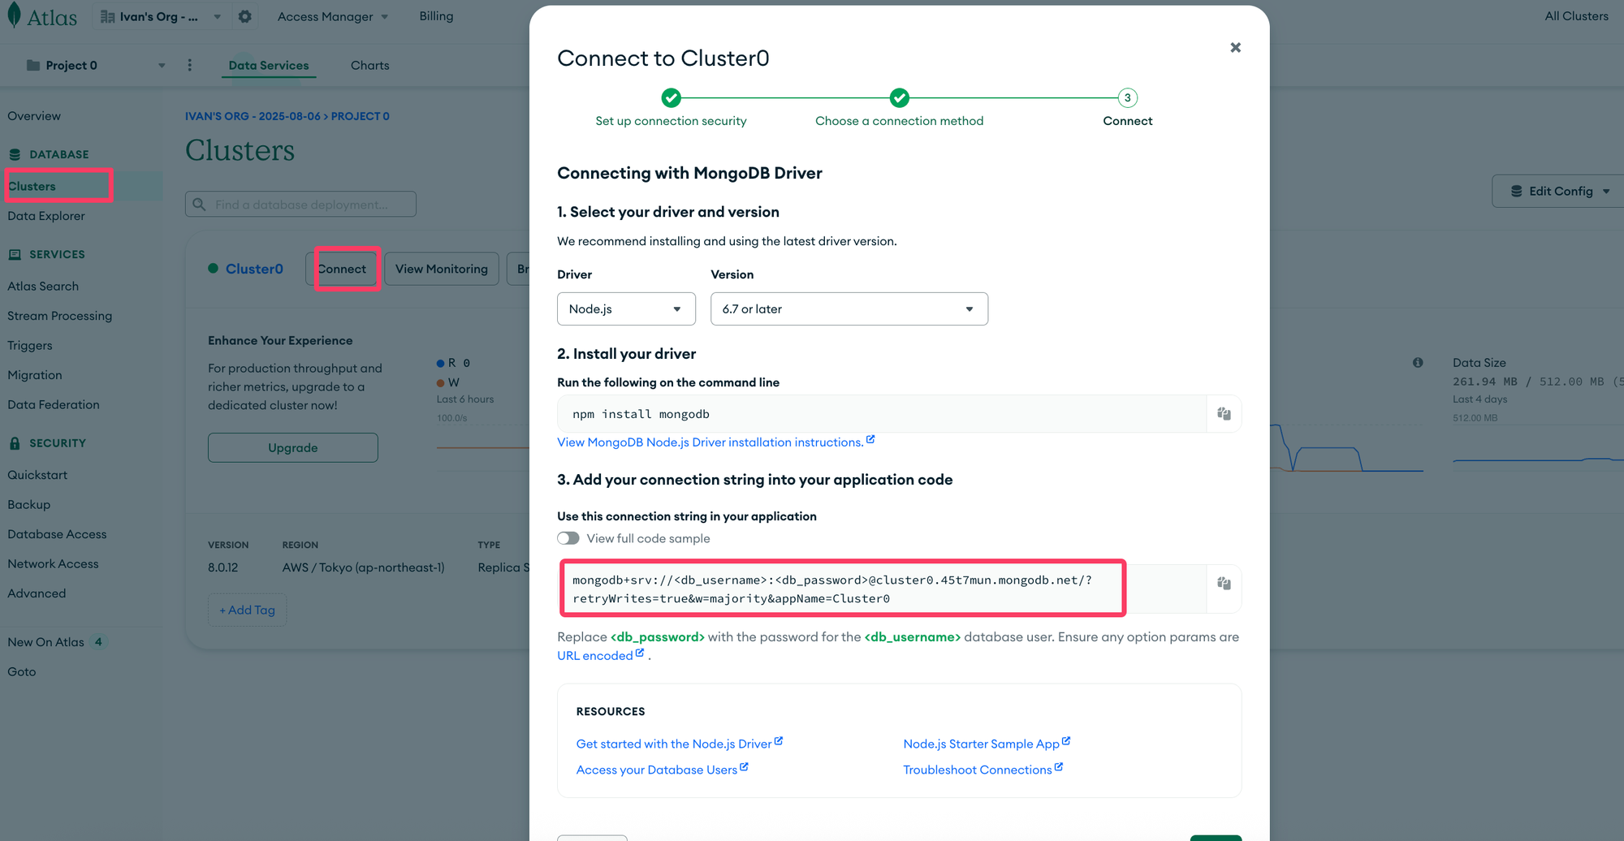This screenshot has height=841, width=1624.
Task: Open Data Explorer in the sidebar
Action: coord(46,216)
